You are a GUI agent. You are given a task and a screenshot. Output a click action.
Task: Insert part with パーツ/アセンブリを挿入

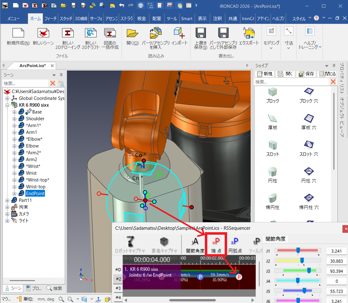click(x=156, y=33)
